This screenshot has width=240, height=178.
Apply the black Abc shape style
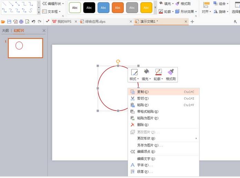point(89,8)
